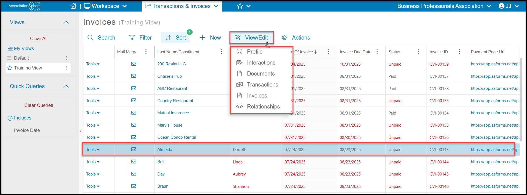
Task: Open Invoice ID column options menu
Action: (x=459, y=52)
